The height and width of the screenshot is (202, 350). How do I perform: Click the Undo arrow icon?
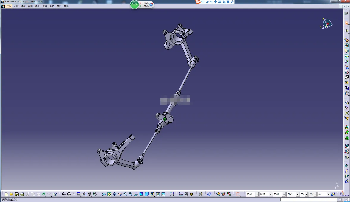coord(43,194)
